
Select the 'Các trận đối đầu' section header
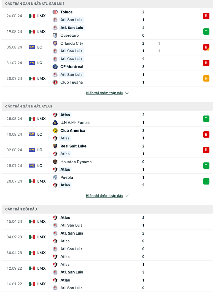coord(21,209)
